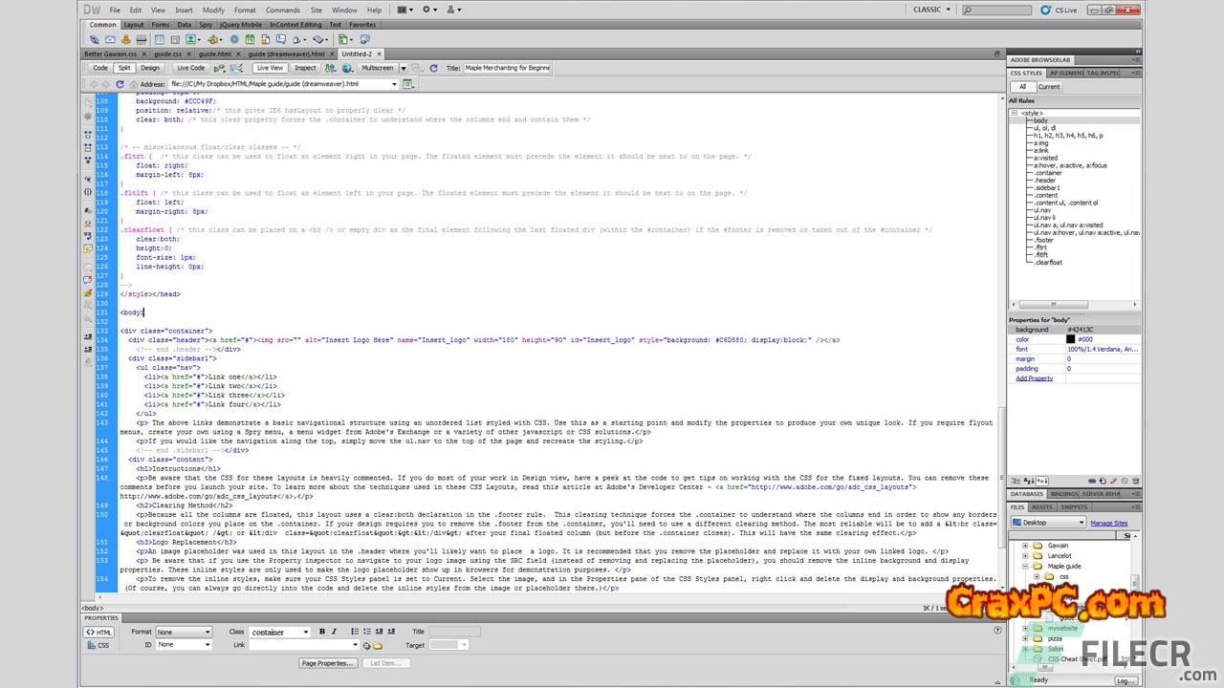
Task: Click the black color swatch for color property
Action: [1071, 339]
